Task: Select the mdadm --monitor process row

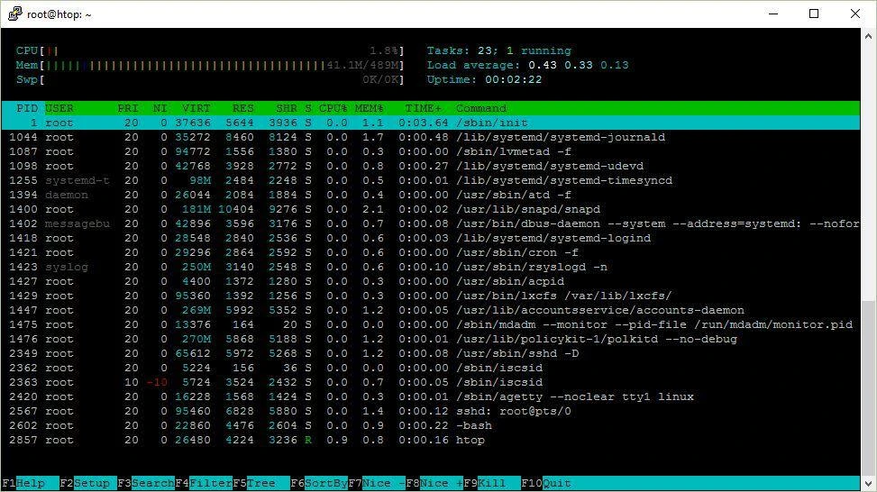Action: coord(431,325)
